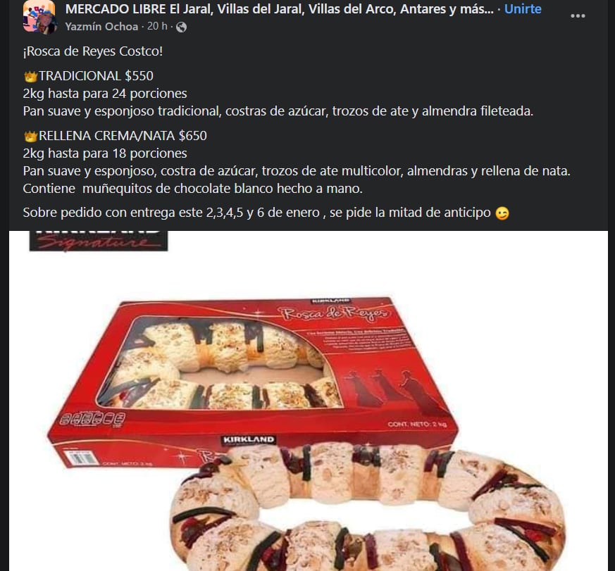Click the KIRKLAND label on box front
The height and width of the screenshot is (571, 615).
coord(248,440)
